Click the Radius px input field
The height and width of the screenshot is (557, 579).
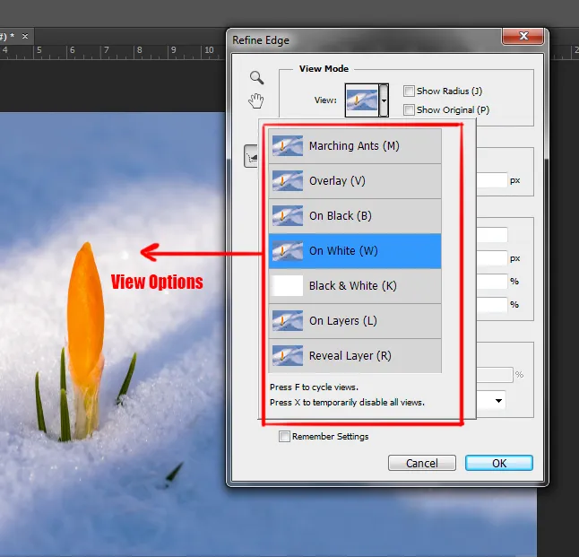[x=492, y=180]
